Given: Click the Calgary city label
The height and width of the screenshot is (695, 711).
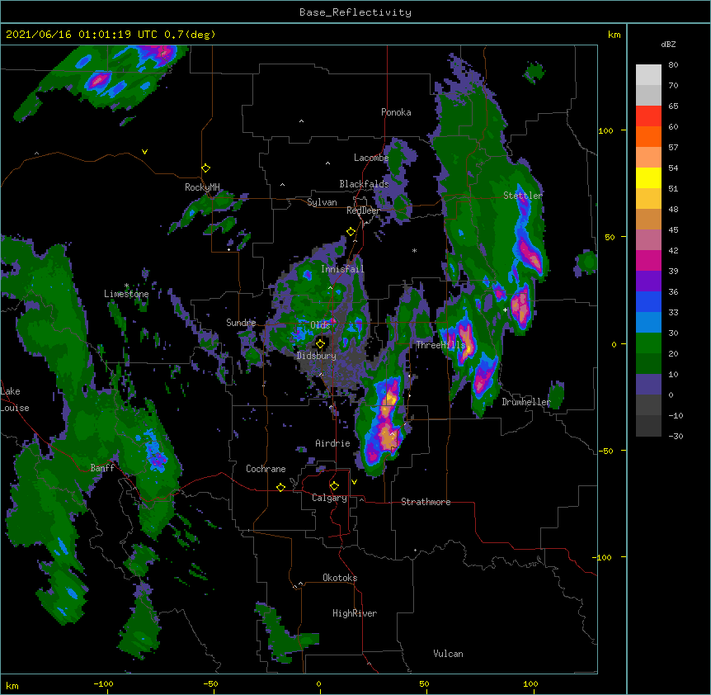Looking at the screenshot, I should click(330, 498).
